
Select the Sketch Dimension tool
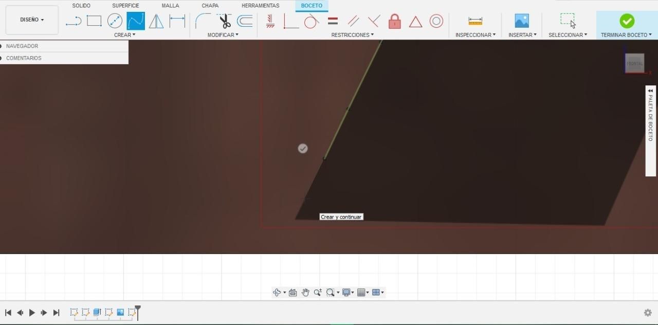(x=177, y=21)
